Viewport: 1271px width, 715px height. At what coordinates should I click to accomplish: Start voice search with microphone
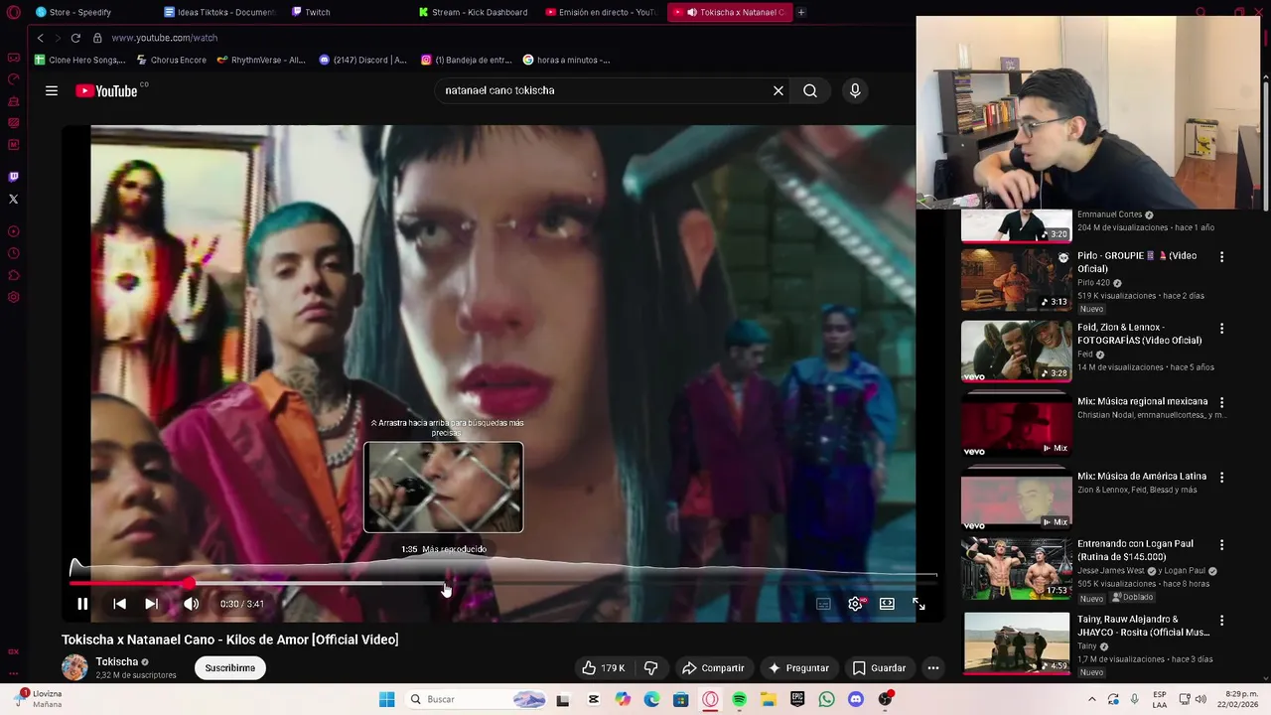coord(855,90)
